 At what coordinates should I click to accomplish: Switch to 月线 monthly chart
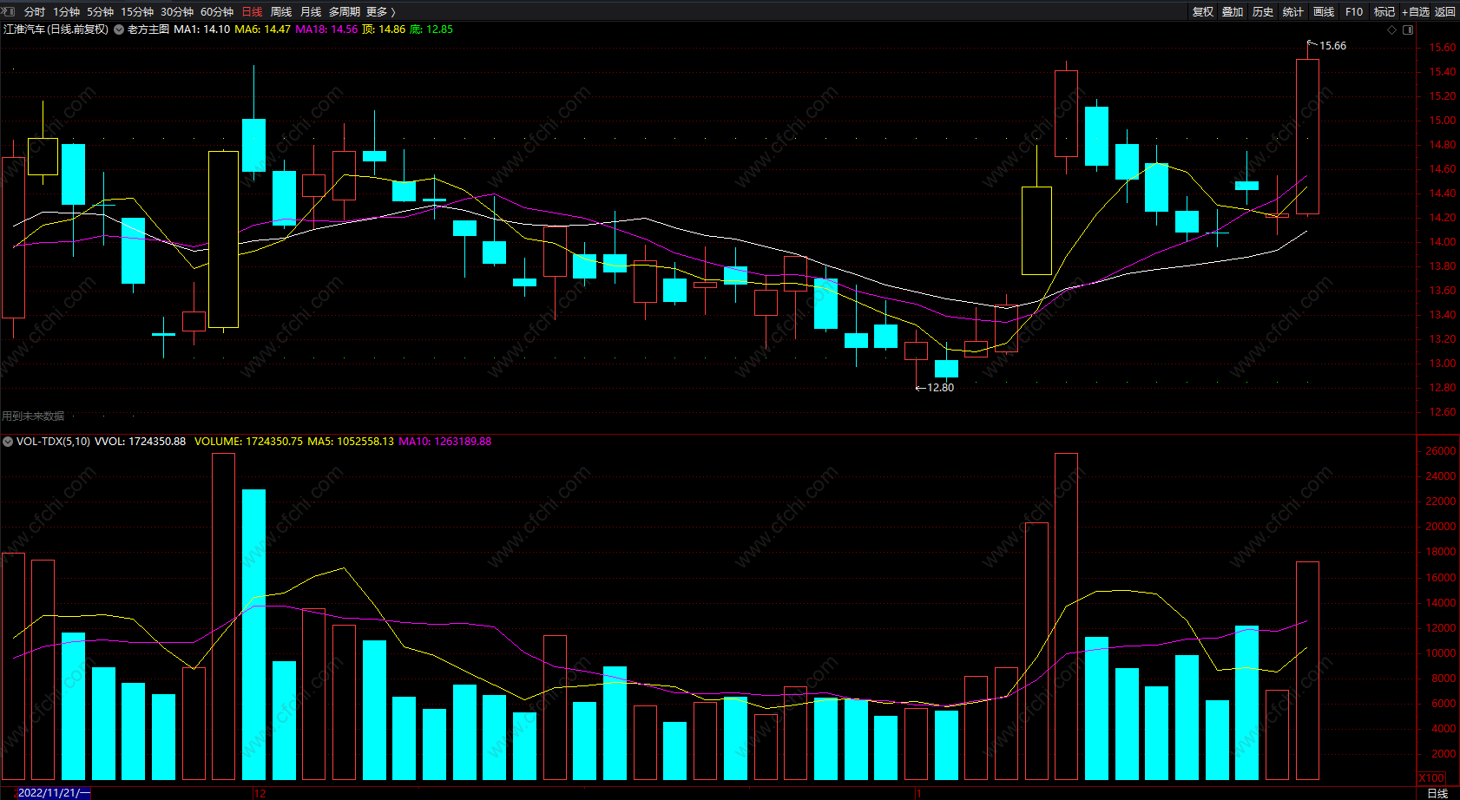tap(311, 11)
